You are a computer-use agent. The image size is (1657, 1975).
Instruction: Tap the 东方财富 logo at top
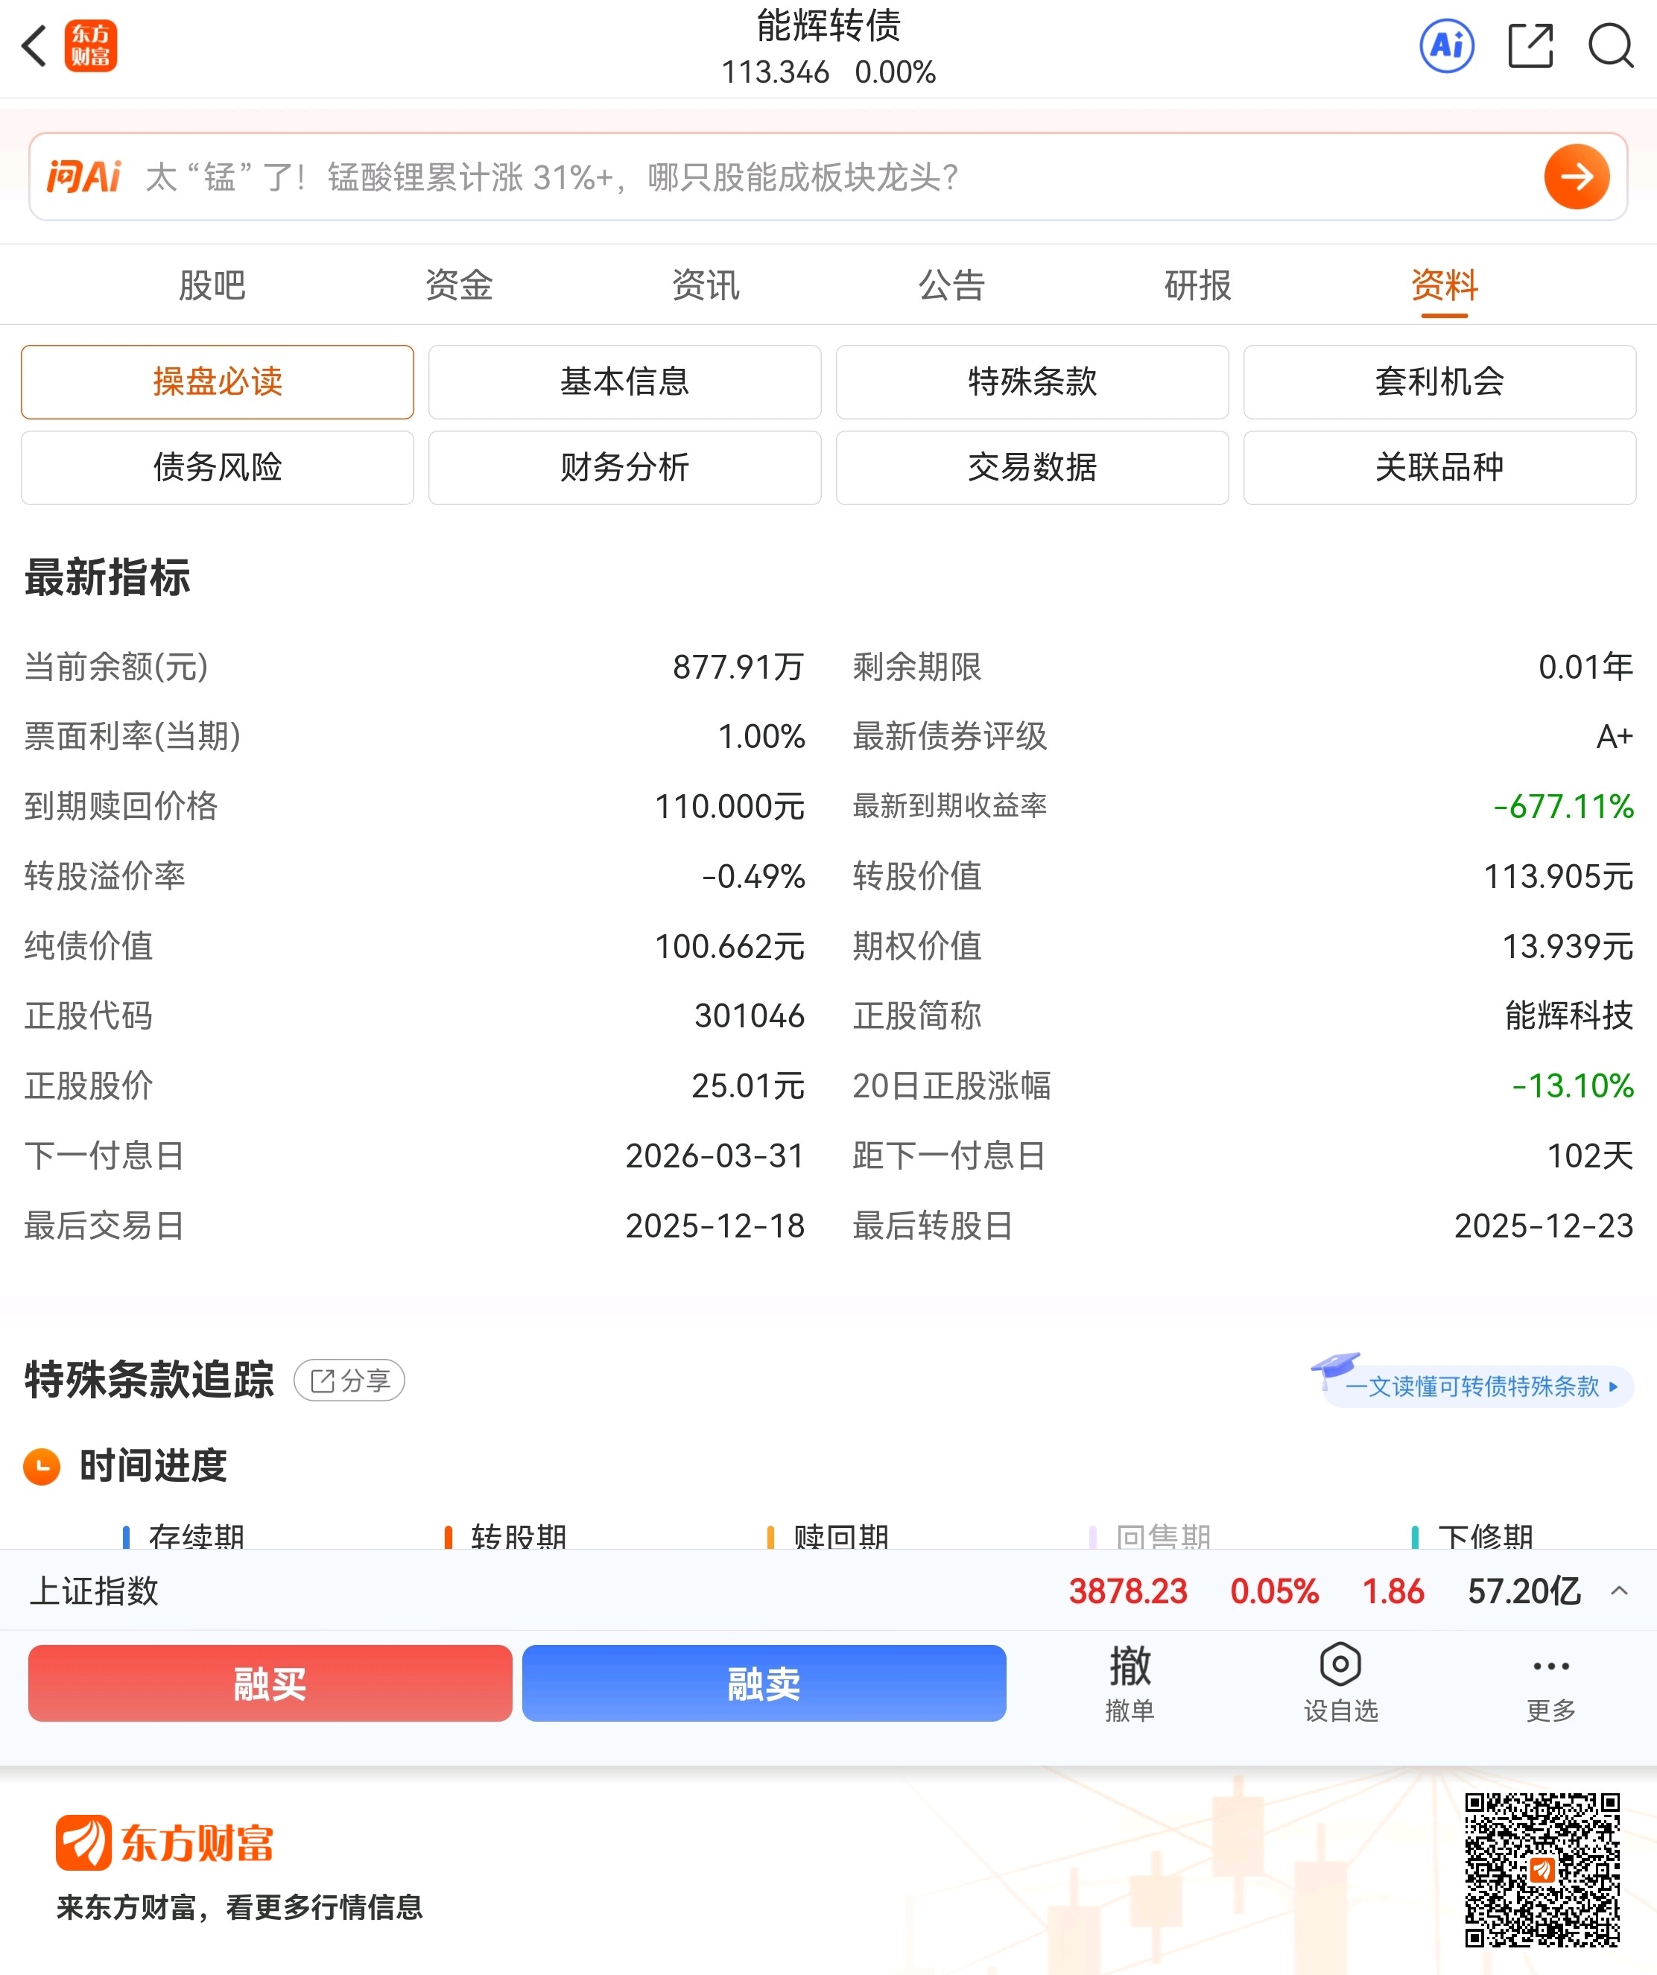tap(91, 45)
